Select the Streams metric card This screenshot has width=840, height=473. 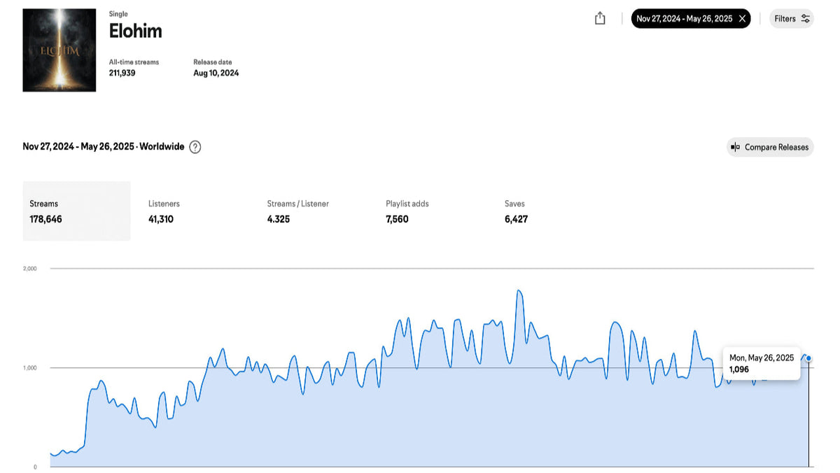click(76, 211)
